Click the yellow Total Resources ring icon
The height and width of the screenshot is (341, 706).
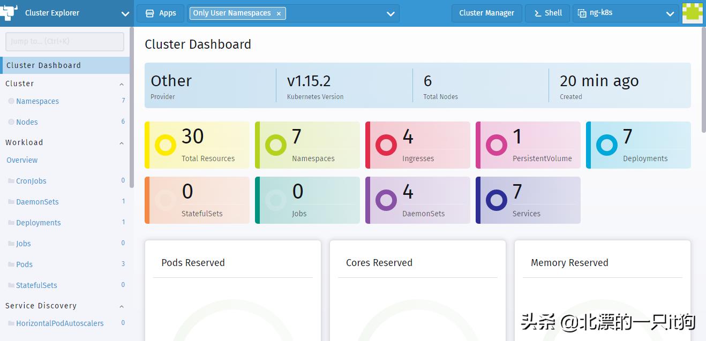coord(165,145)
